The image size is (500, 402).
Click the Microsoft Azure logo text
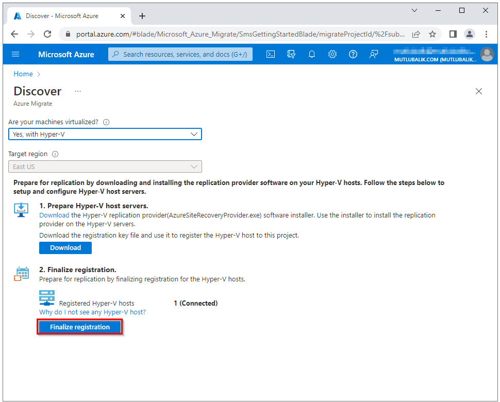[66, 55]
